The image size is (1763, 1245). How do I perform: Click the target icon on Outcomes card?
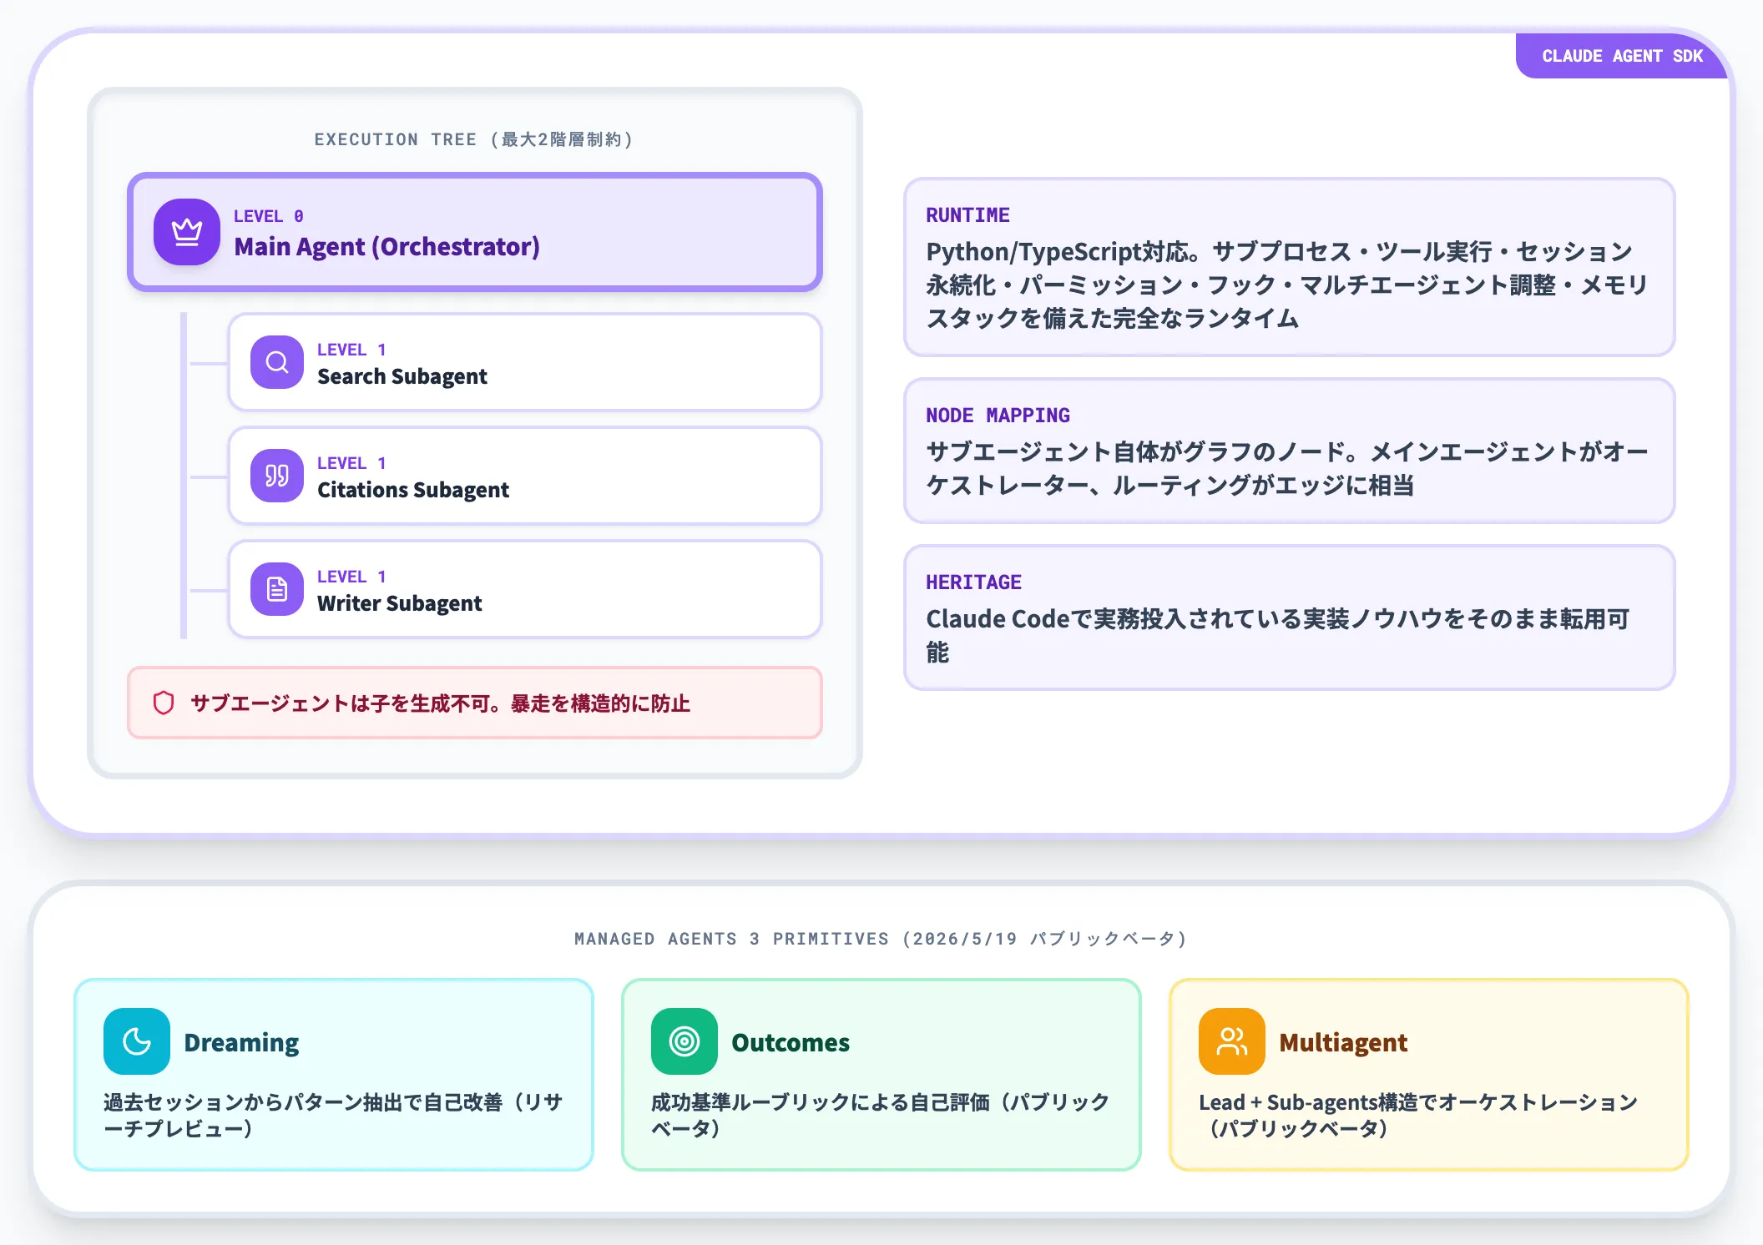click(x=684, y=1041)
